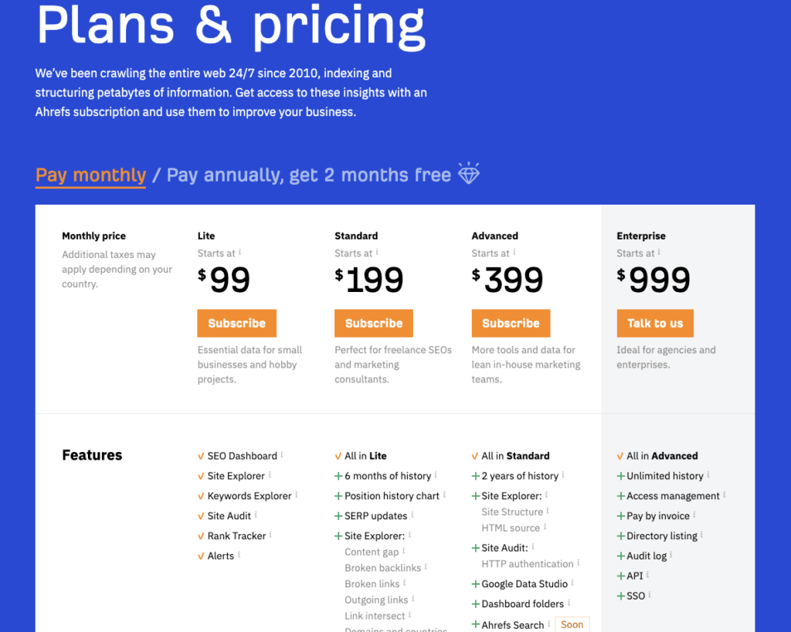791x632 pixels.
Task: Click the Soon badge near Ahrefs Search
Action: click(x=572, y=624)
